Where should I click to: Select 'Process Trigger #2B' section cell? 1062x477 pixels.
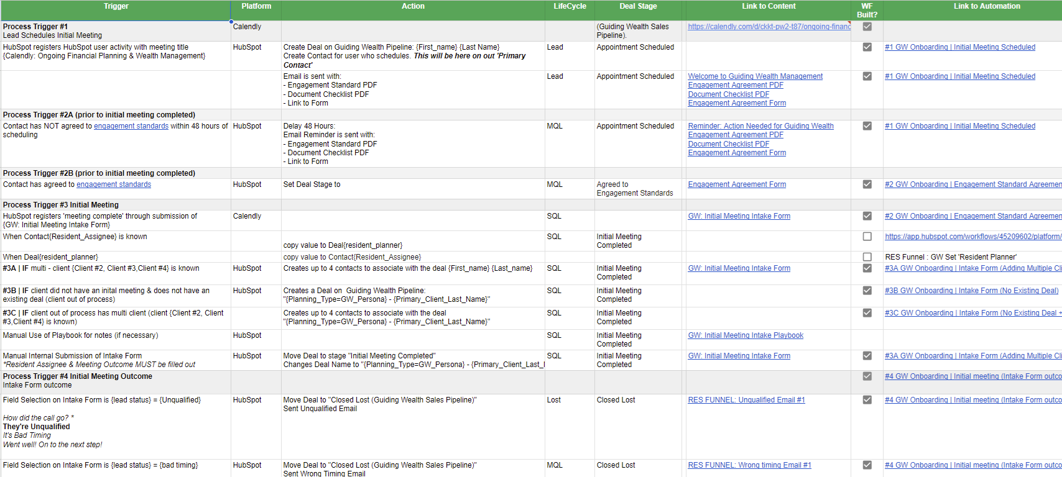pyautogui.click(x=116, y=173)
